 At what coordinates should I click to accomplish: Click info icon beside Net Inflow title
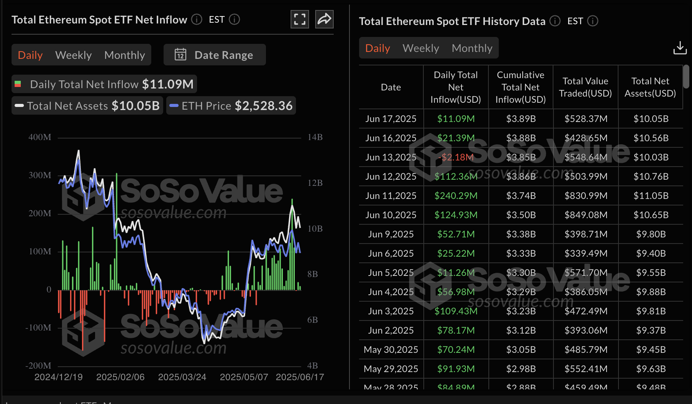coord(197,19)
